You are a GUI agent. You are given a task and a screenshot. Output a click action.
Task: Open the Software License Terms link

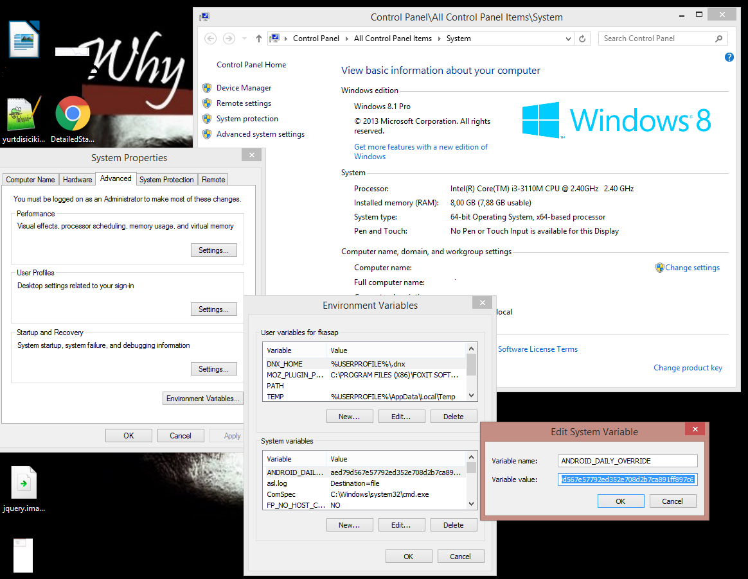(538, 349)
